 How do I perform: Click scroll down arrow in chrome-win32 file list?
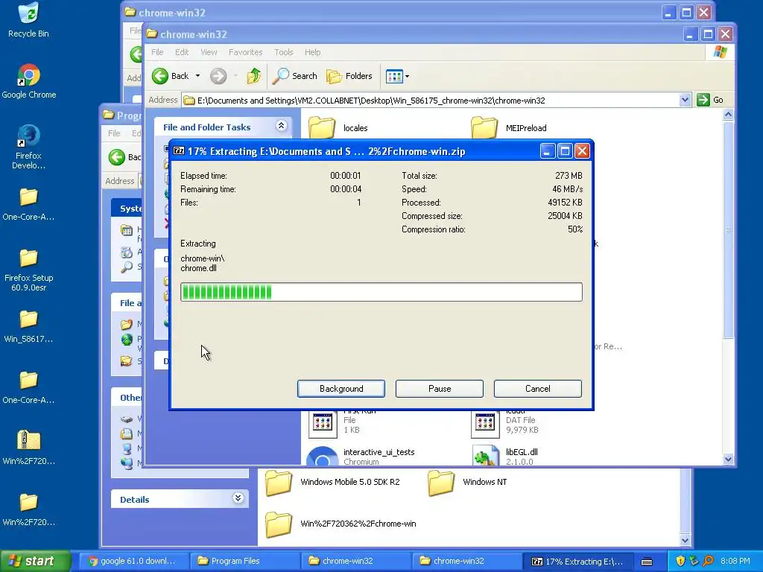pos(728,459)
